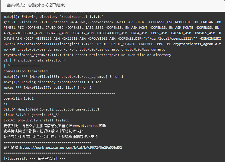Click the Leaving directory openssl-1.1.1o line

(52, 82)
